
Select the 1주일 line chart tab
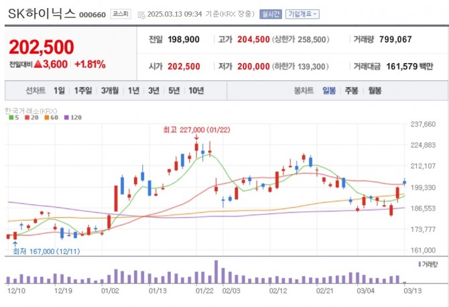click(83, 90)
